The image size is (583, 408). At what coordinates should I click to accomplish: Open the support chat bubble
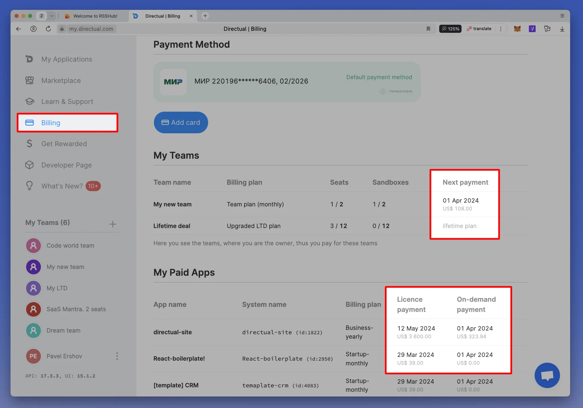point(547,376)
